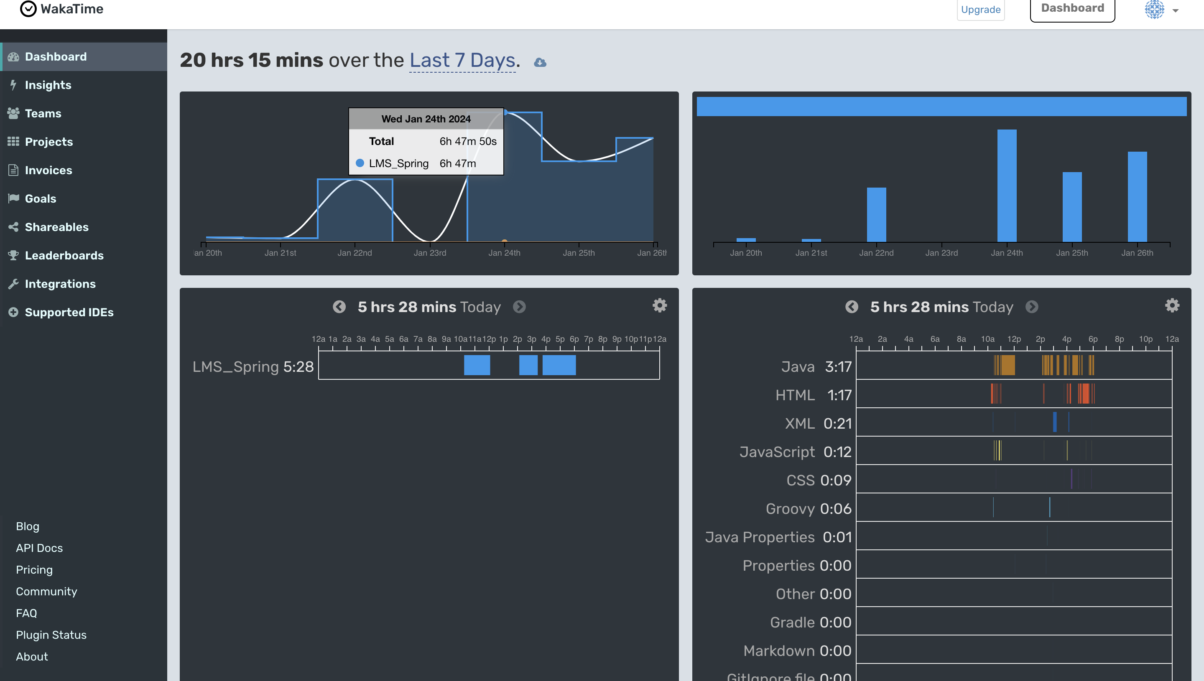The width and height of the screenshot is (1204, 681).
Task: Go to next day in projects timeline
Action: (519, 307)
